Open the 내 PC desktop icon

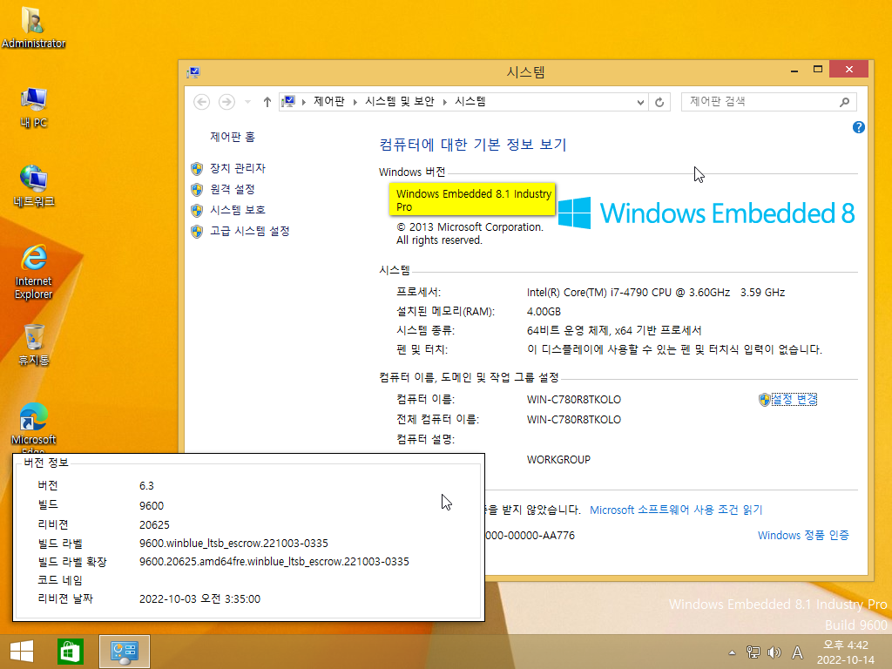[34, 107]
